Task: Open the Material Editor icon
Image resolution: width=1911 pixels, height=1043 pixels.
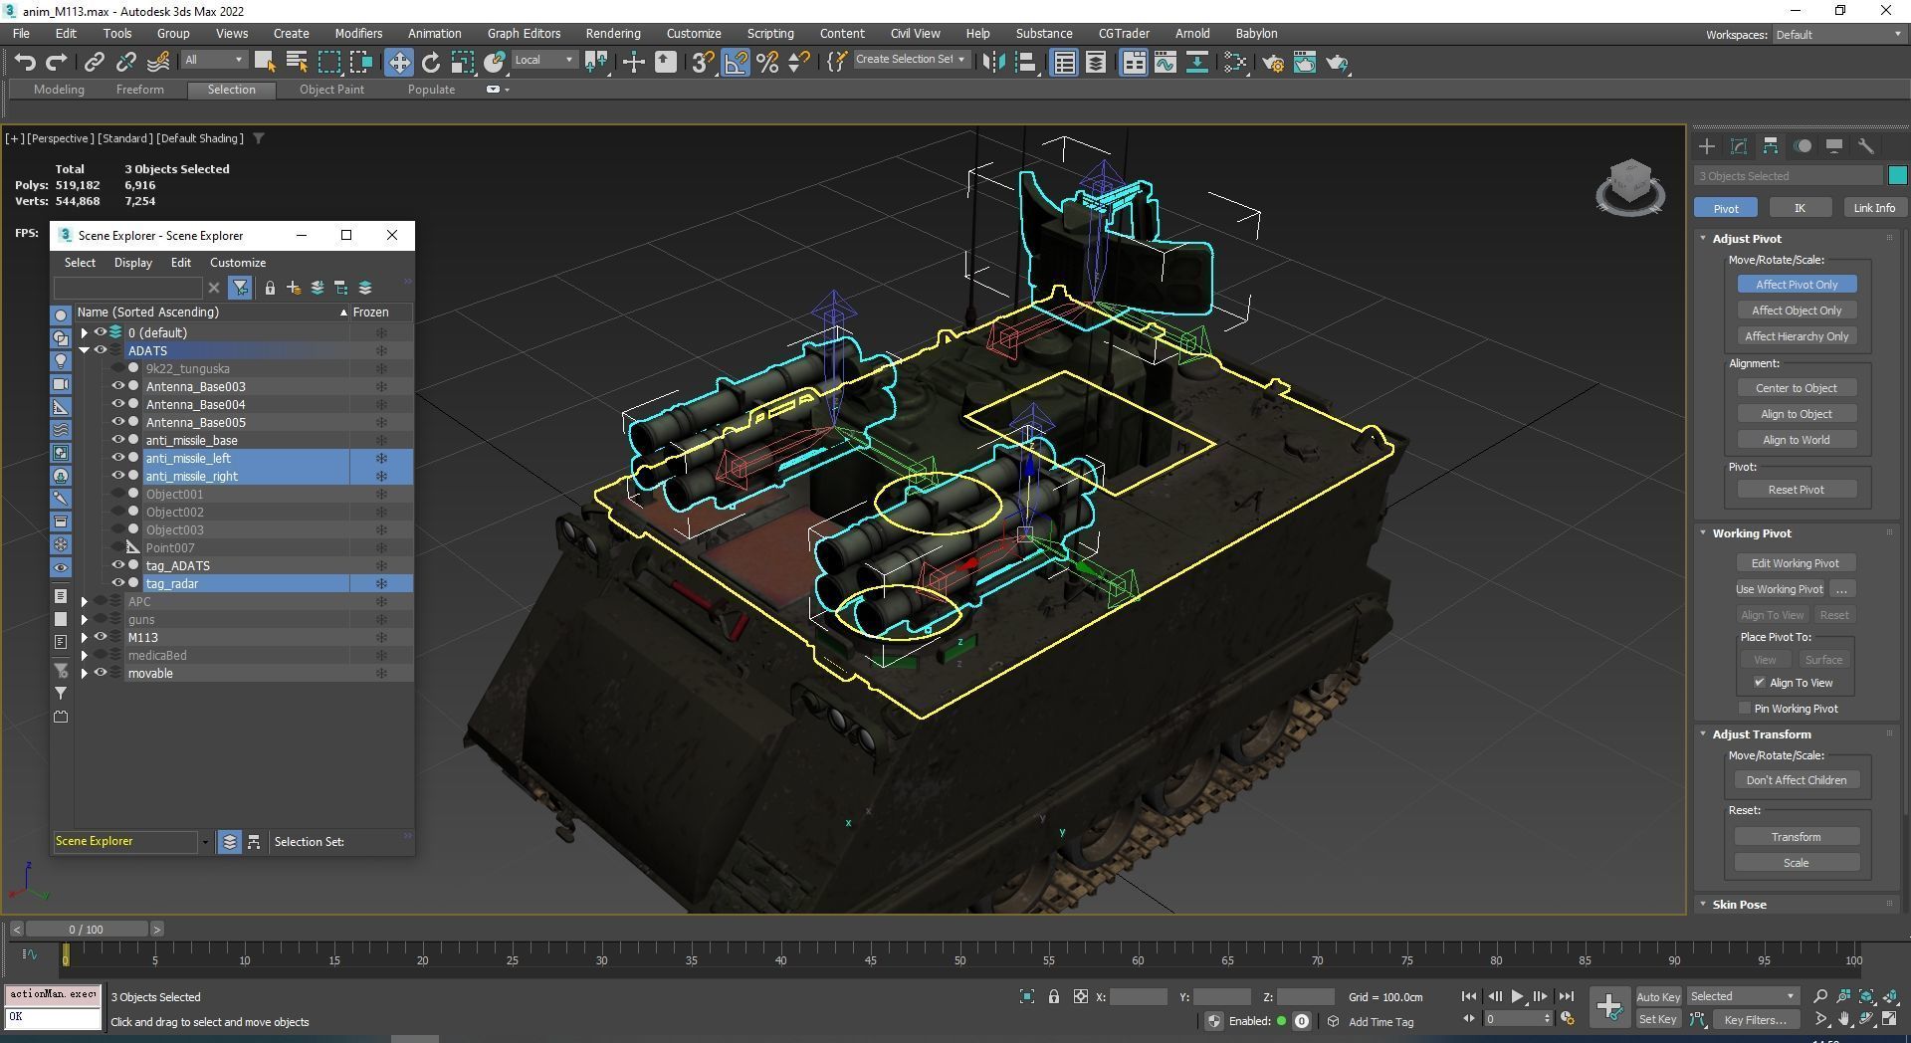Action: [1235, 63]
